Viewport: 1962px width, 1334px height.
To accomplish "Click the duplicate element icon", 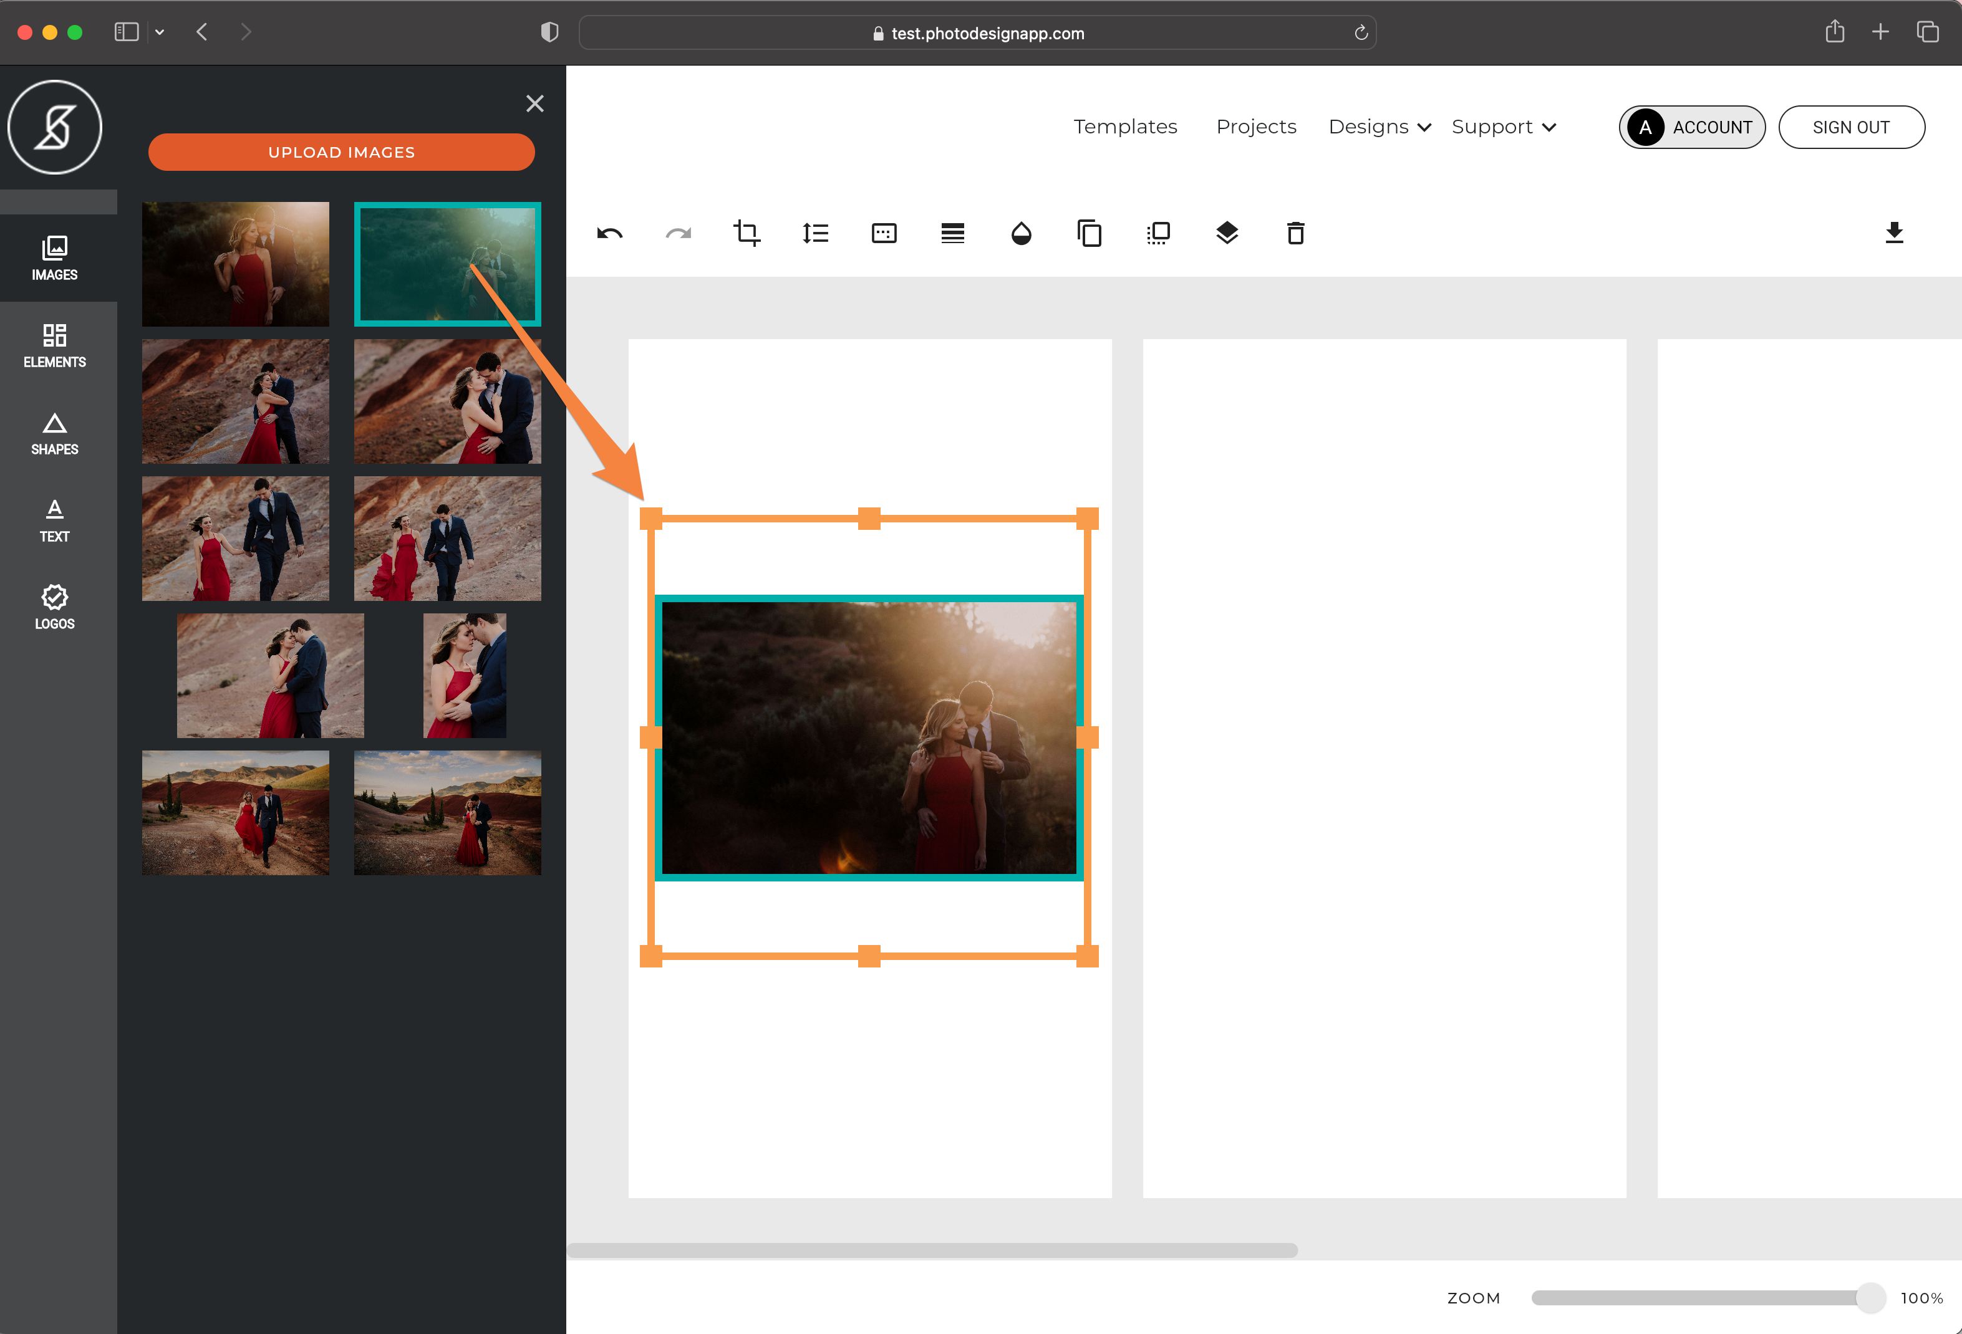I will pos(1089,233).
